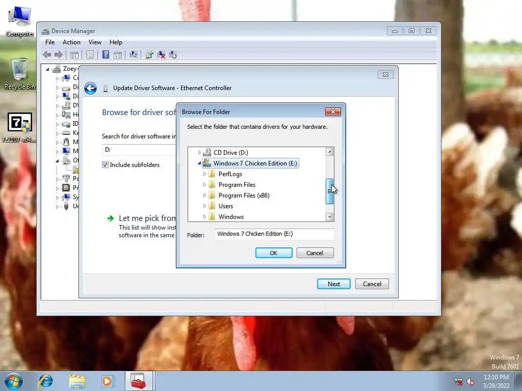Viewport: 522px width, 391px height.
Task: Click the Update Driver Software toolbar icon
Action: [x=149, y=55]
